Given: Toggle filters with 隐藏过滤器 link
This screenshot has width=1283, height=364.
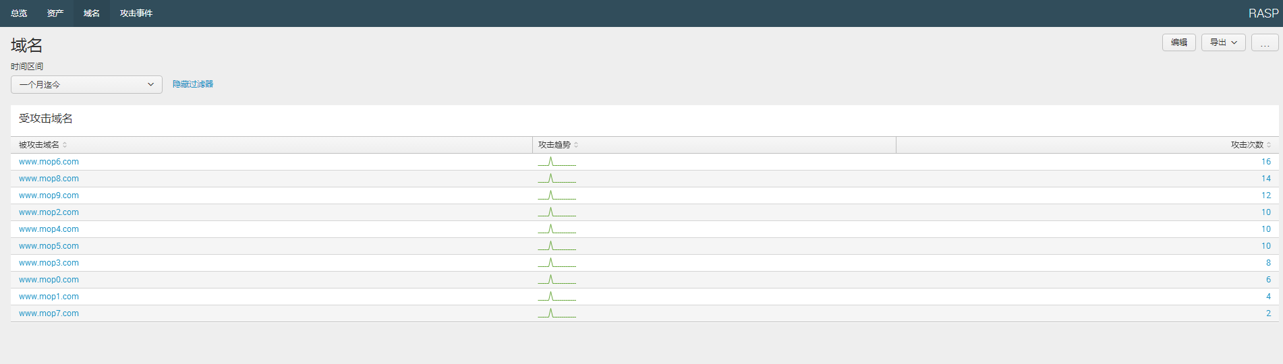Looking at the screenshot, I should [x=193, y=84].
